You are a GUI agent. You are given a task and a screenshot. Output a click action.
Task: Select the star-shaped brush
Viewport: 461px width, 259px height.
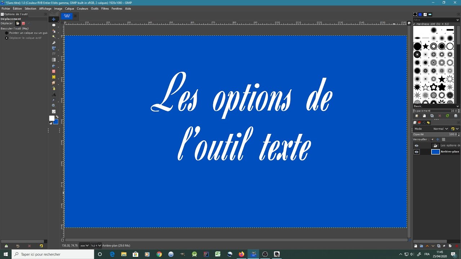click(425, 46)
